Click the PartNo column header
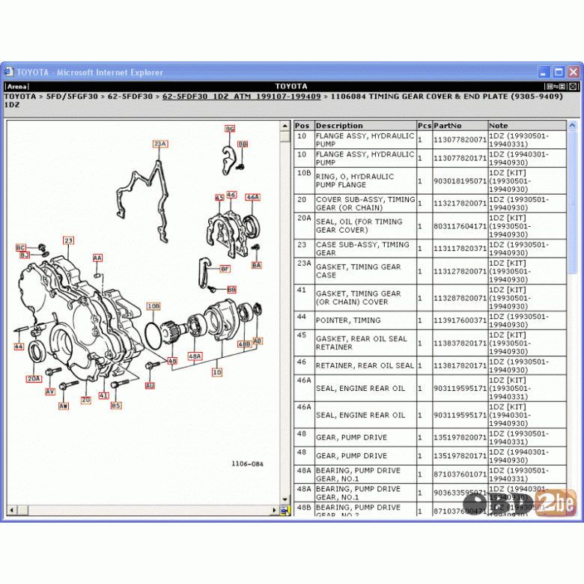Screen dimensions: 584x584 (460, 126)
